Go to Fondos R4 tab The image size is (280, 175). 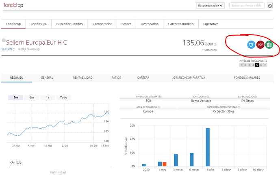pos(39,24)
